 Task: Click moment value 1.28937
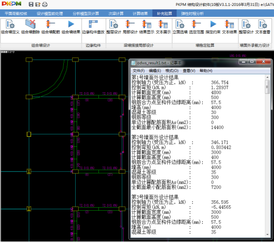220,87
